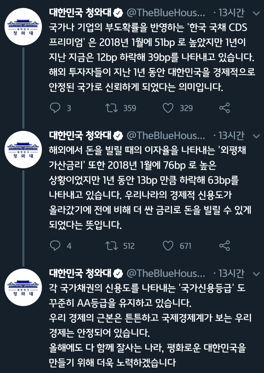Reply to the CDS 프리미엄 tweet
The image size is (264, 373).
tap(55, 108)
